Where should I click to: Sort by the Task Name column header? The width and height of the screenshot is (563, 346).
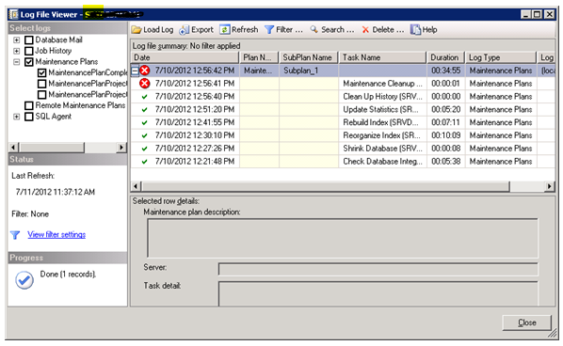tap(383, 57)
